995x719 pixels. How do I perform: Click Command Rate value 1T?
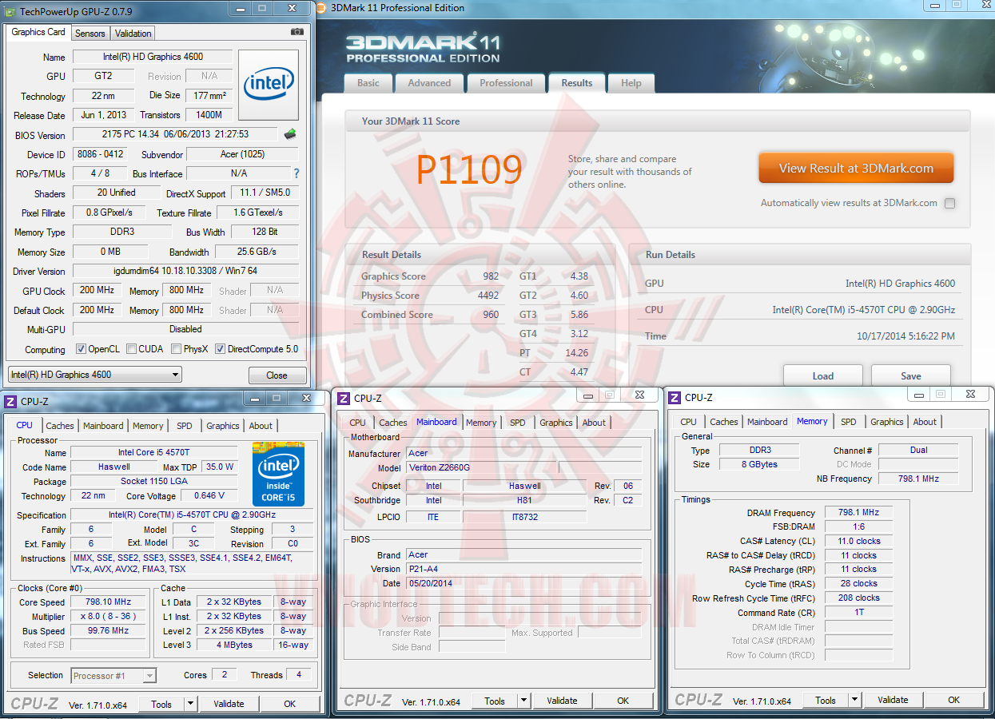click(x=858, y=612)
